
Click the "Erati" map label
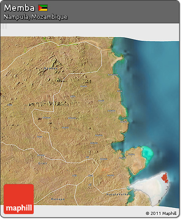click(x=43, y=163)
